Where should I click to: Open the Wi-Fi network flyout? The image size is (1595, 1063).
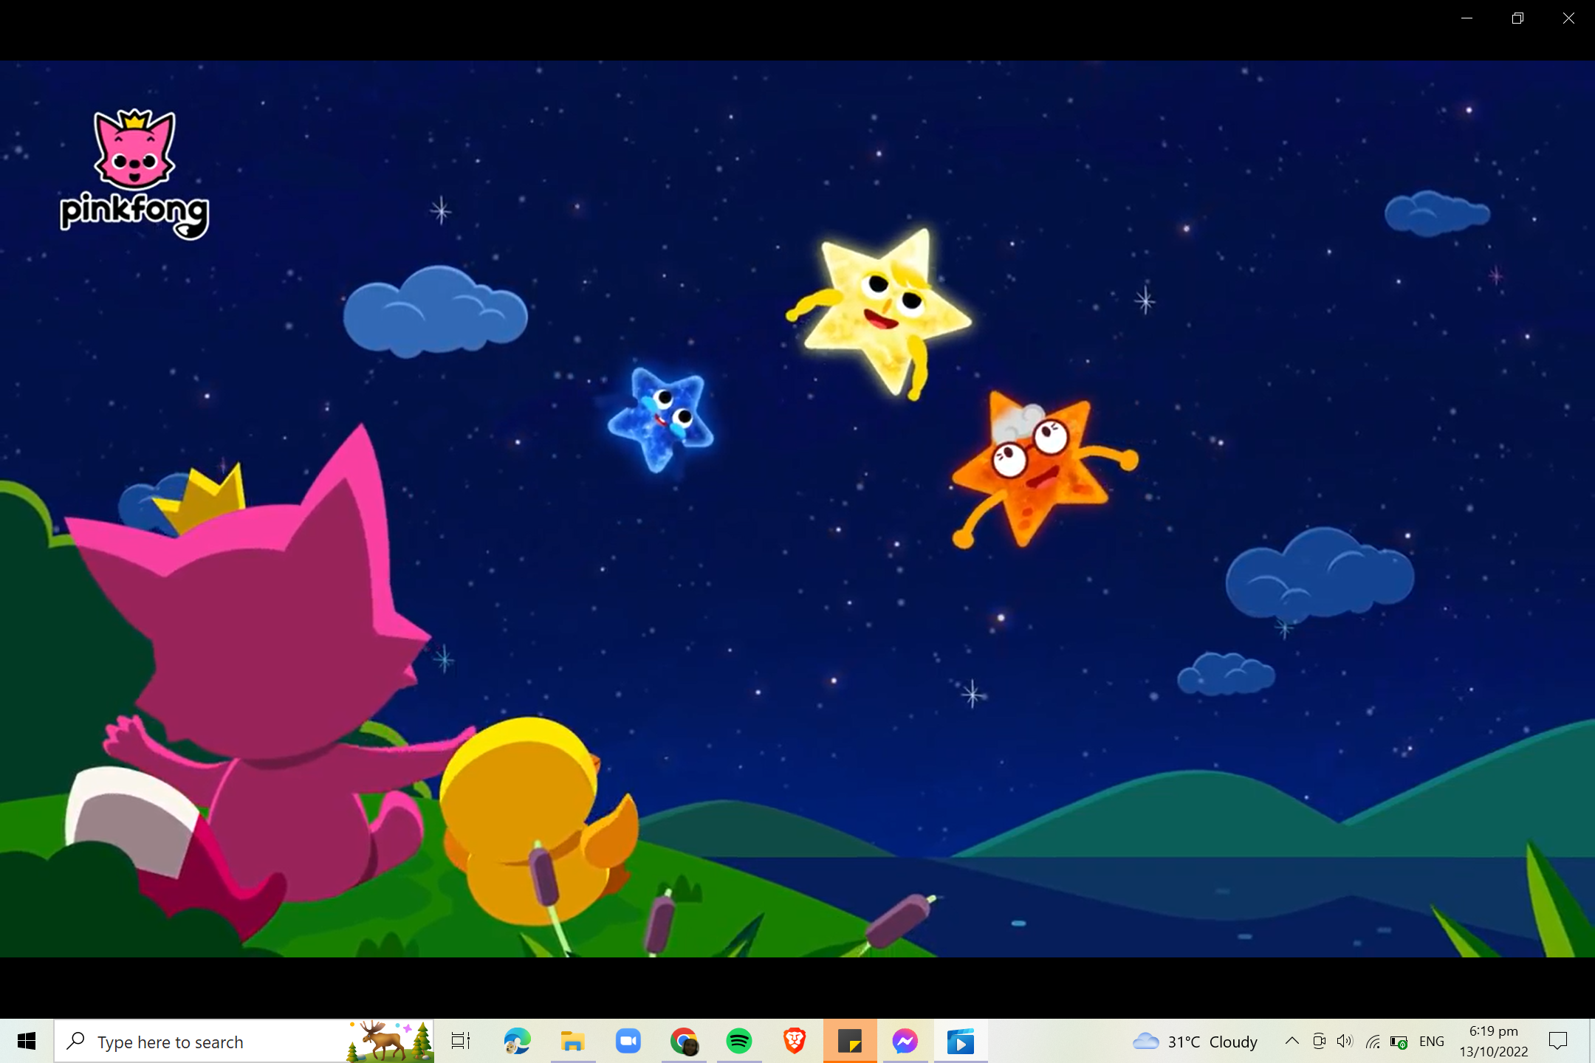click(x=1372, y=1042)
